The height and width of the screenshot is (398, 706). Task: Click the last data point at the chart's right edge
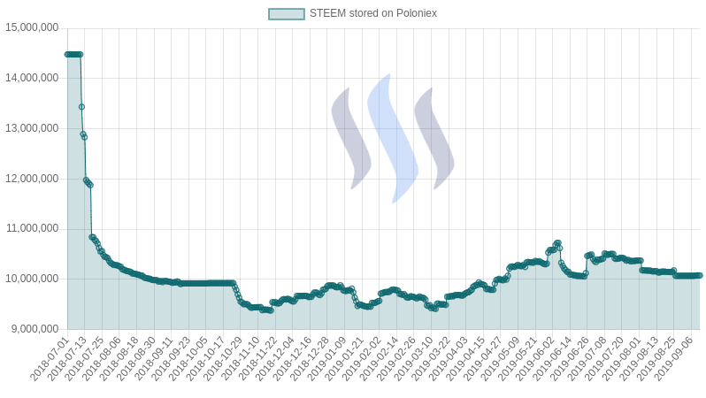pos(700,276)
